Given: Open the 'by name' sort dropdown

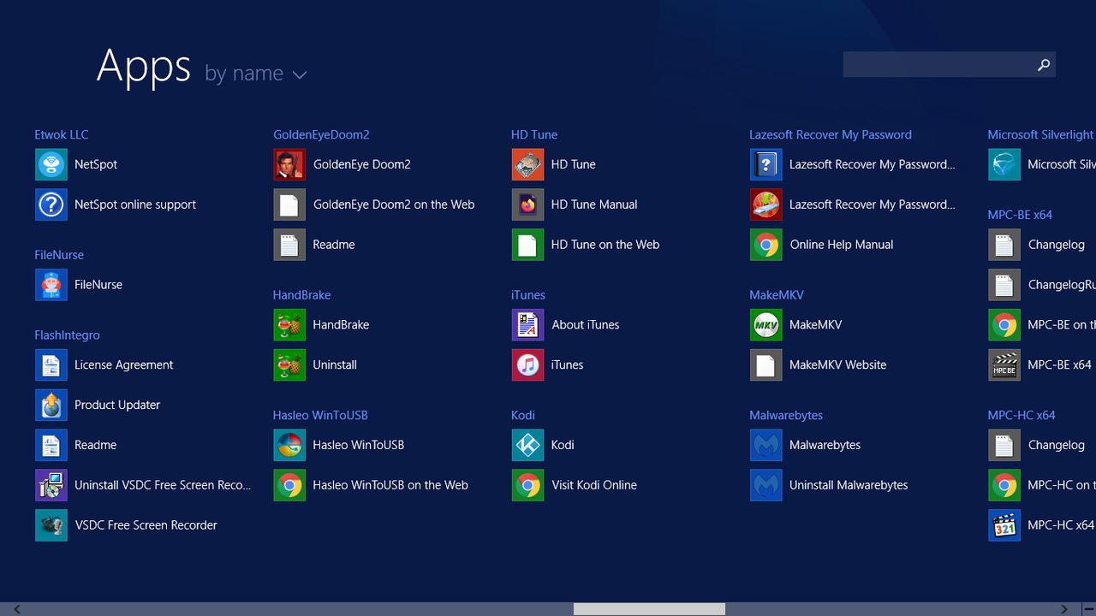Looking at the screenshot, I should [x=255, y=74].
